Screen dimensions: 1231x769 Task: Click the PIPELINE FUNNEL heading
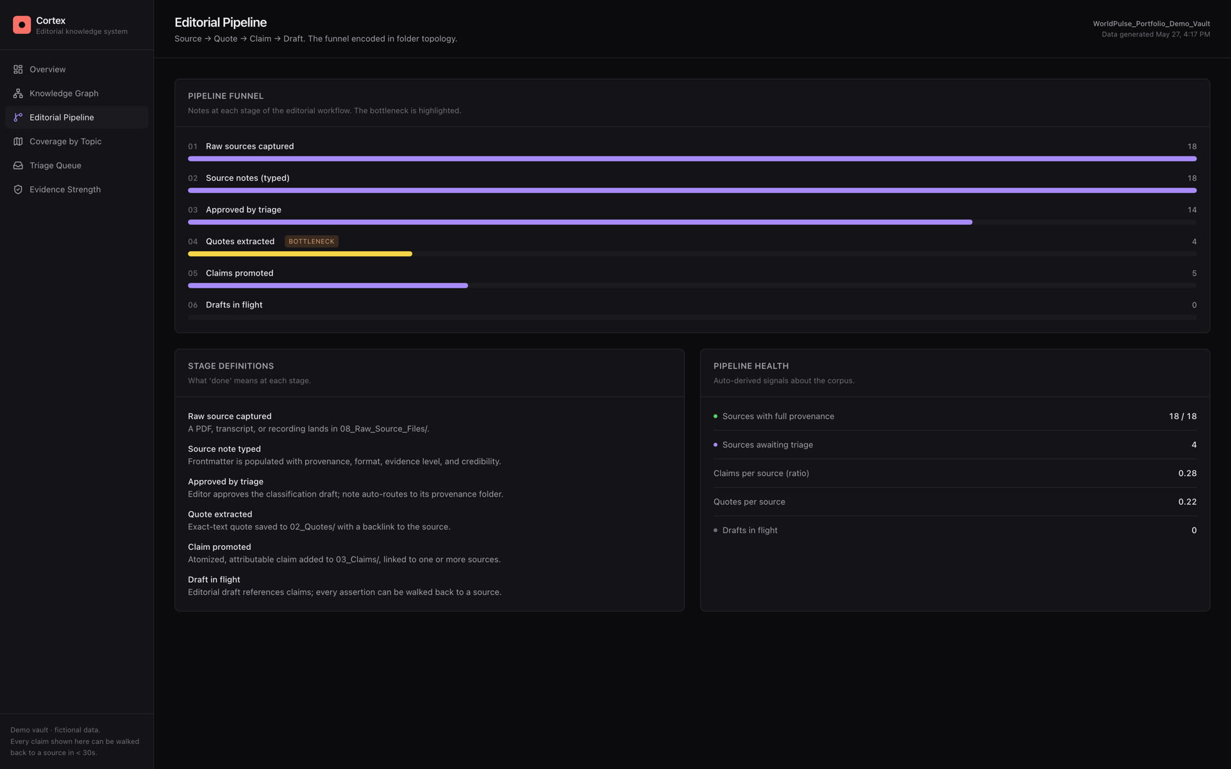pyautogui.click(x=226, y=96)
